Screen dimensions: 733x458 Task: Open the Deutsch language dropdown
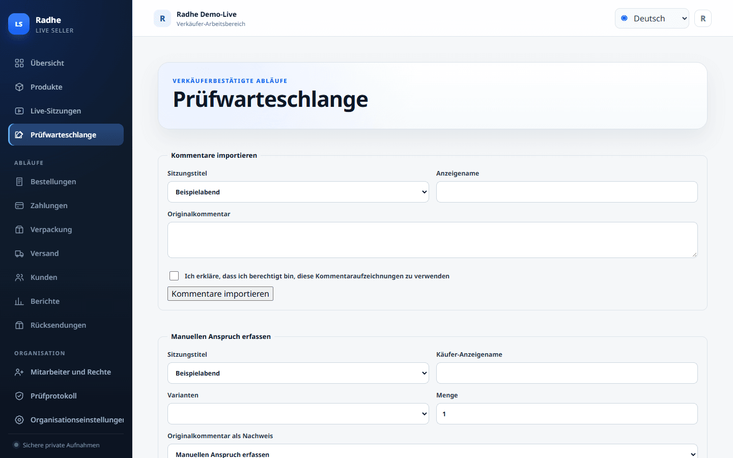[x=652, y=18]
